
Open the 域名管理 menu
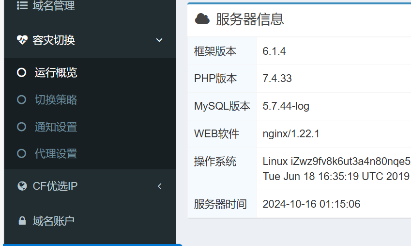point(54,6)
